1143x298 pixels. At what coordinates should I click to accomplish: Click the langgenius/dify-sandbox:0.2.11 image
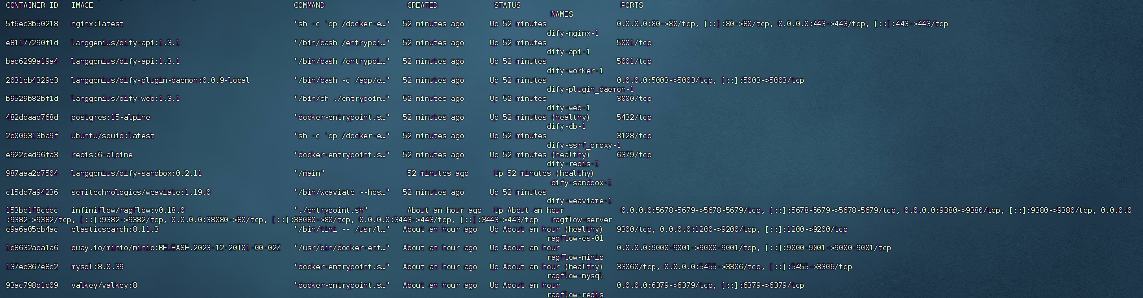pyautogui.click(x=137, y=173)
